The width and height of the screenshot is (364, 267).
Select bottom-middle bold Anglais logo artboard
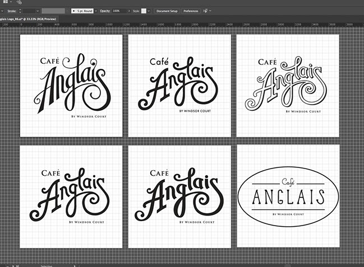click(x=179, y=197)
